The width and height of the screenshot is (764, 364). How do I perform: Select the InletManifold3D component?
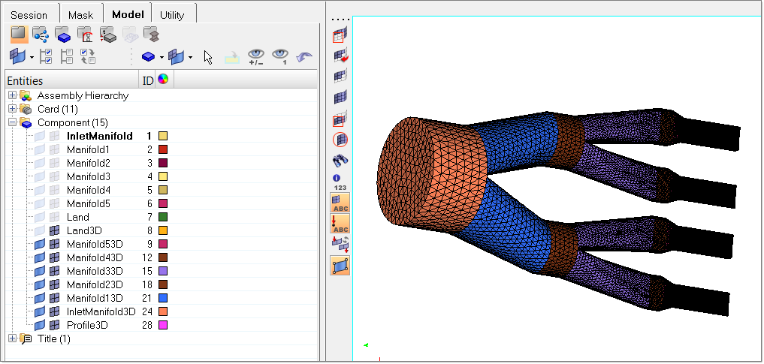click(x=101, y=311)
